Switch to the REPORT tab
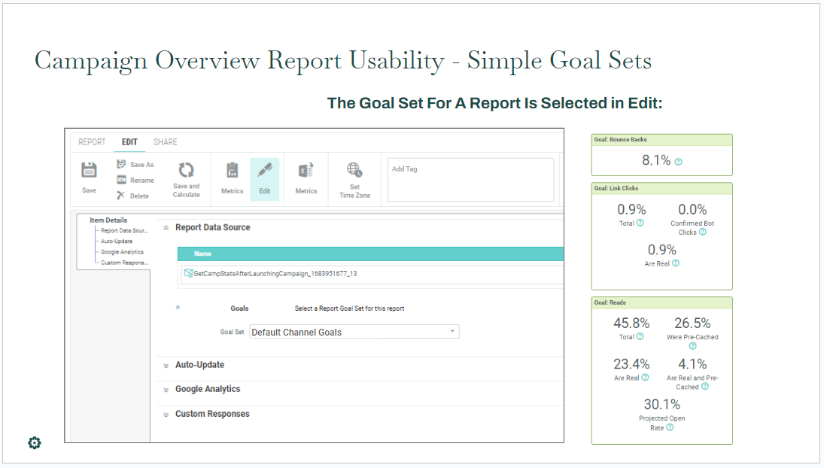 (x=92, y=142)
